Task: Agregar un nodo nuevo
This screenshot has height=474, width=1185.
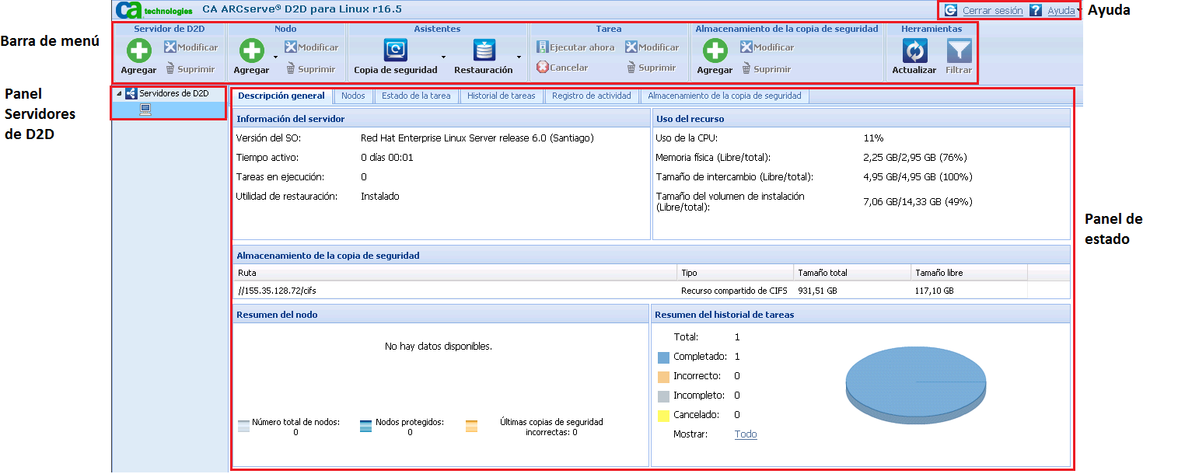Action: click(252, 52)
